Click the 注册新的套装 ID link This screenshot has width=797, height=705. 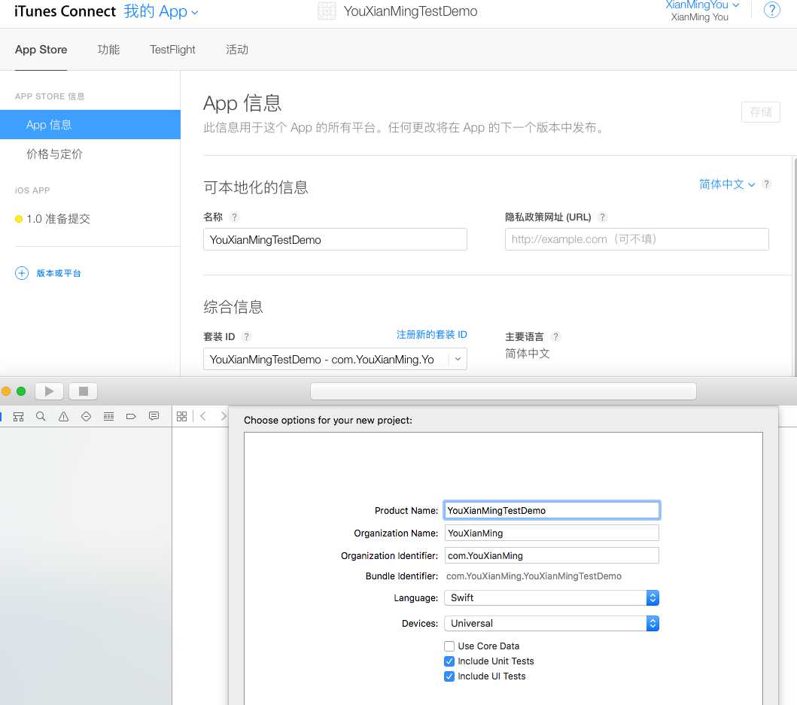[431, 335]
